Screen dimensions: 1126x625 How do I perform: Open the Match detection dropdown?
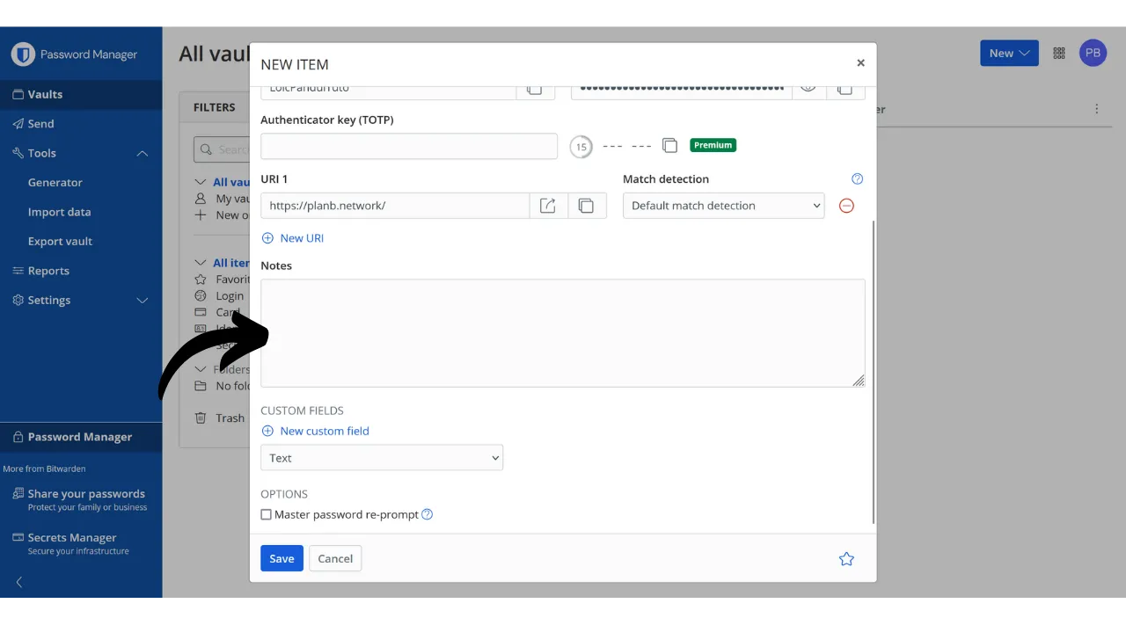723,206
